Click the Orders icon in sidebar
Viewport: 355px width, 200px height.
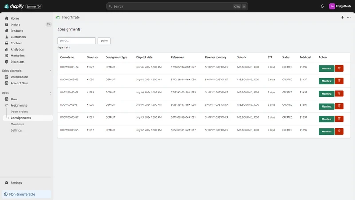(x=7, y=24)
